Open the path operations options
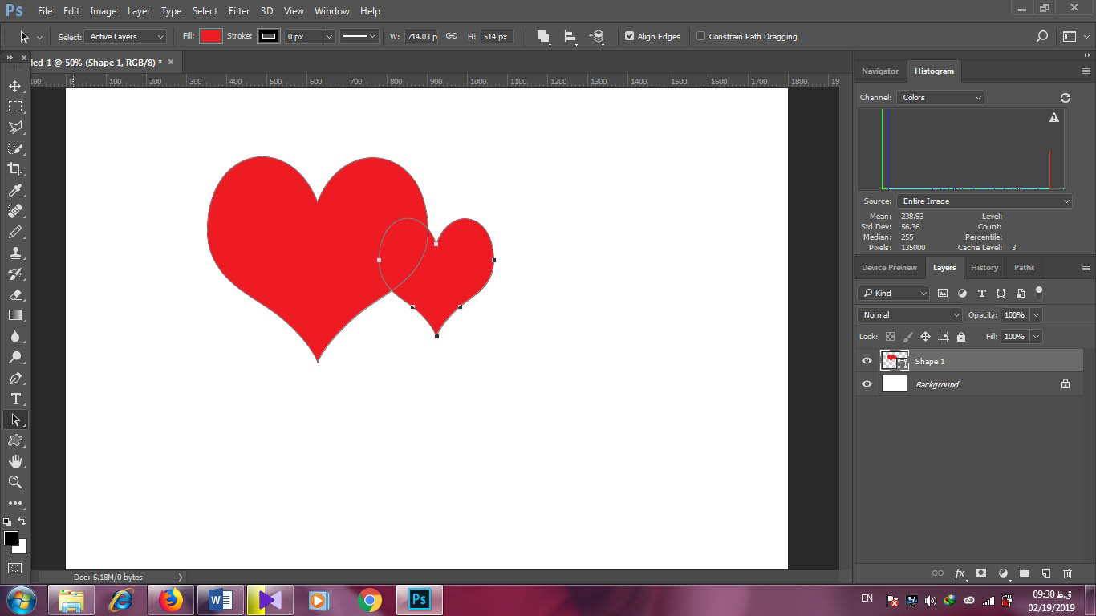Image resolution: width=1096 pixels, height=616 pixels. [543, 36]
